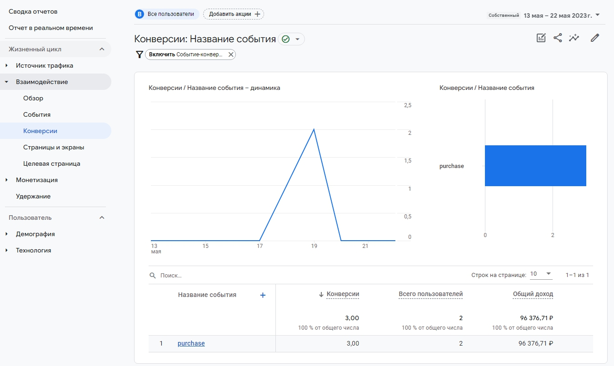
Task: Click the green check status icon
Action: click(285, 39)
